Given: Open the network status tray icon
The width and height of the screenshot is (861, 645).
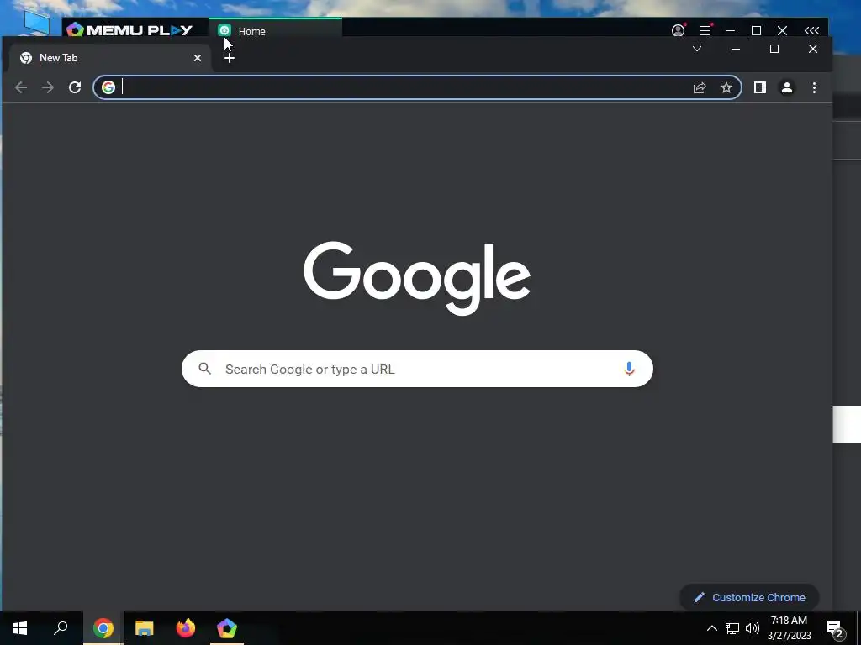Looking at the screenshot, I should point(732,628).
